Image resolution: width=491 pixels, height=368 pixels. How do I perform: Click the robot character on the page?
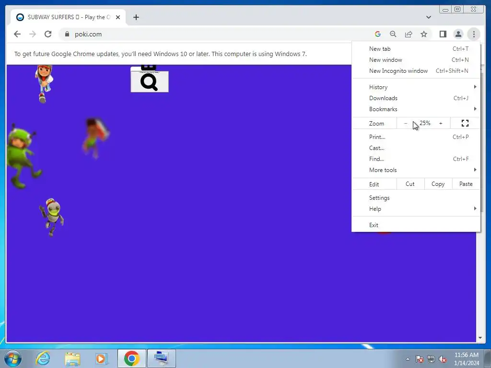[51, 217]
